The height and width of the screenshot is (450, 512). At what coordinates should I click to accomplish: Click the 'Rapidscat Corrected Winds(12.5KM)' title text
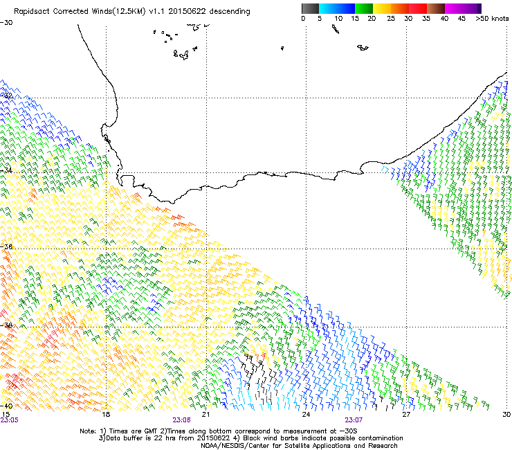click(80, 12)
